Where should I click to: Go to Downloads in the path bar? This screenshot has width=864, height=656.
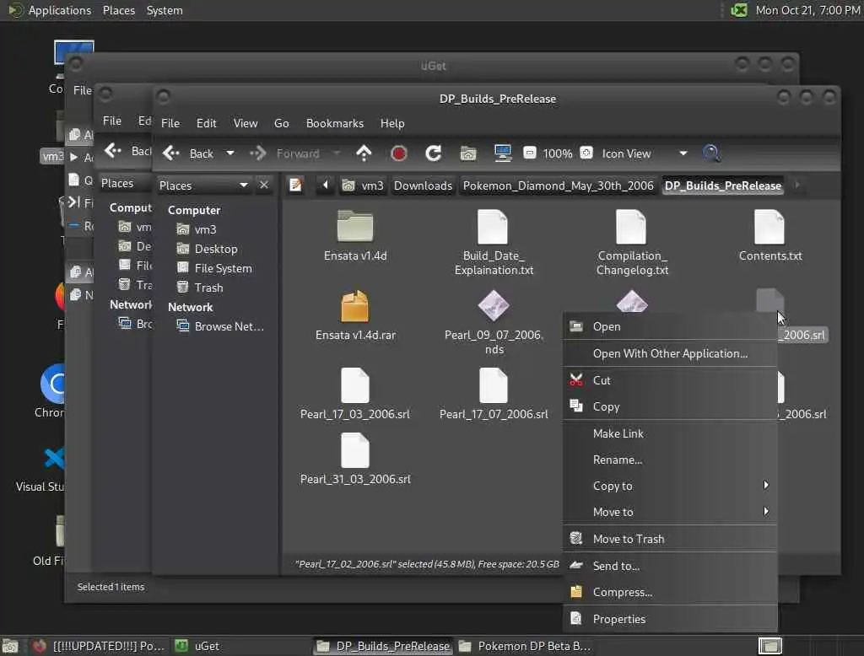pos(423,186)
